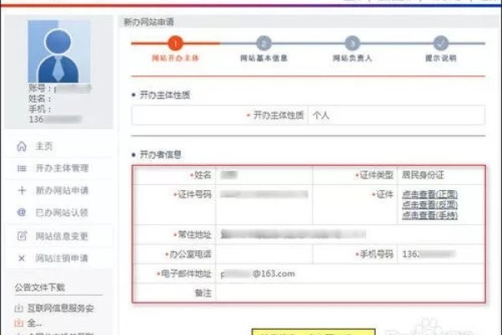The width and height of the screenshot is (502, 335).
Task: Click the empty 备注 field
Action: (350, 293)
